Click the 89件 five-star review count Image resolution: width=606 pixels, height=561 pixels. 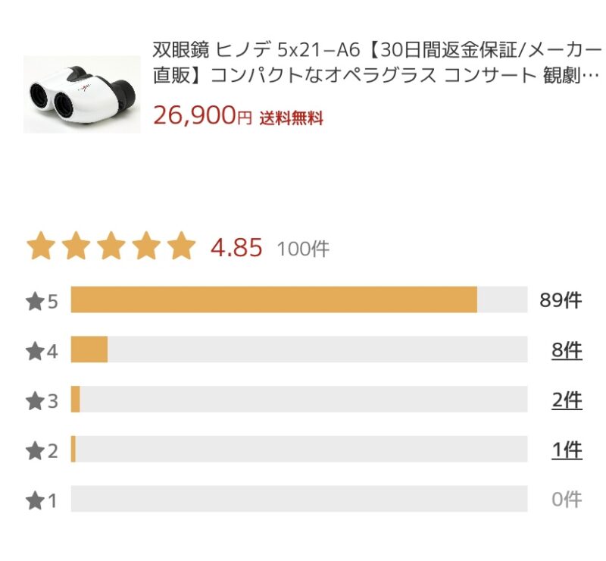pyautogui.click(x=561, y=300)
